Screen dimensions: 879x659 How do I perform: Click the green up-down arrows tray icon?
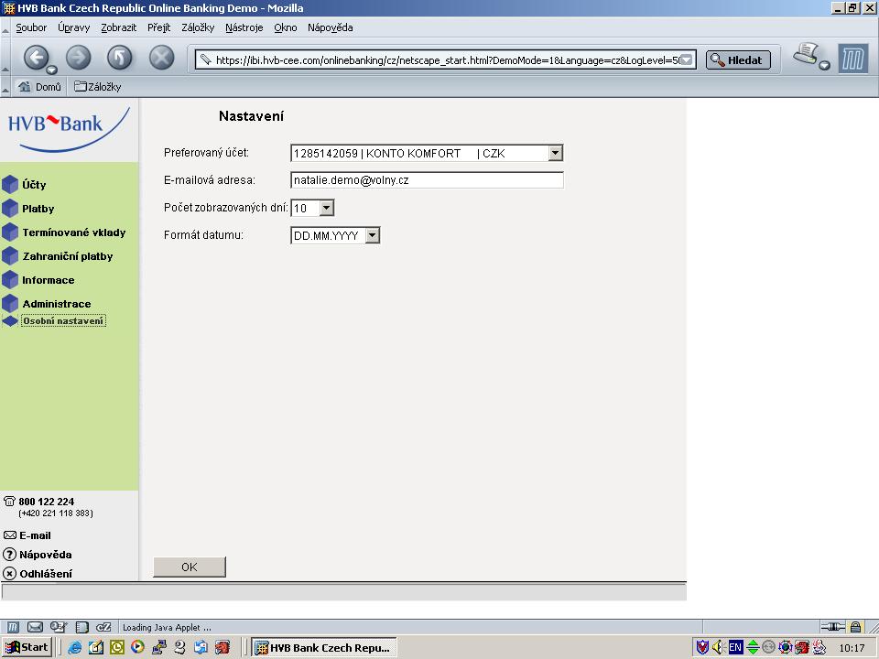point(753,647)
